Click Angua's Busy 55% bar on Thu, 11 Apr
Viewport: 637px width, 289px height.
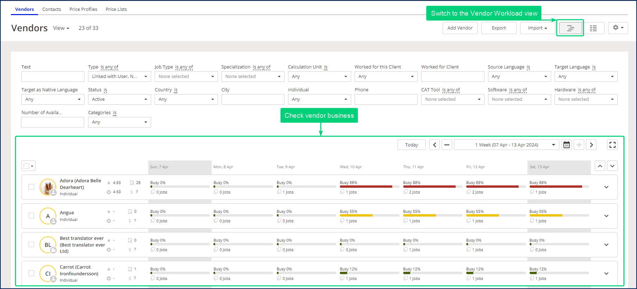[433, 215]
